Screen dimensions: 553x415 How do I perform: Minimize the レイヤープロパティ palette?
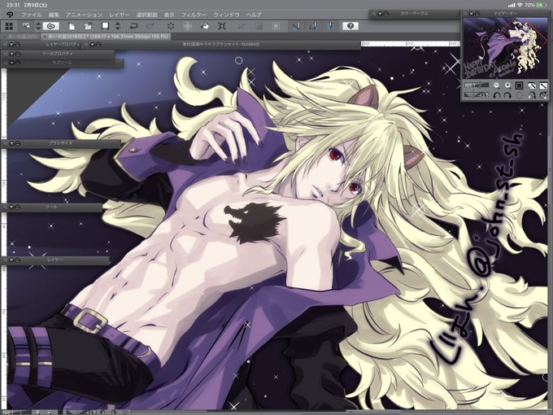tap(17, 45)
